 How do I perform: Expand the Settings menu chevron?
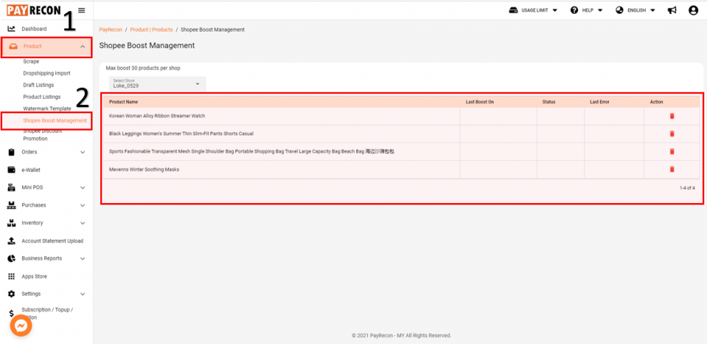click(83, 294)
